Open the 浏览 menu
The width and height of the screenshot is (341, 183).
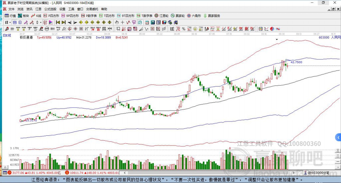point(20,9)
